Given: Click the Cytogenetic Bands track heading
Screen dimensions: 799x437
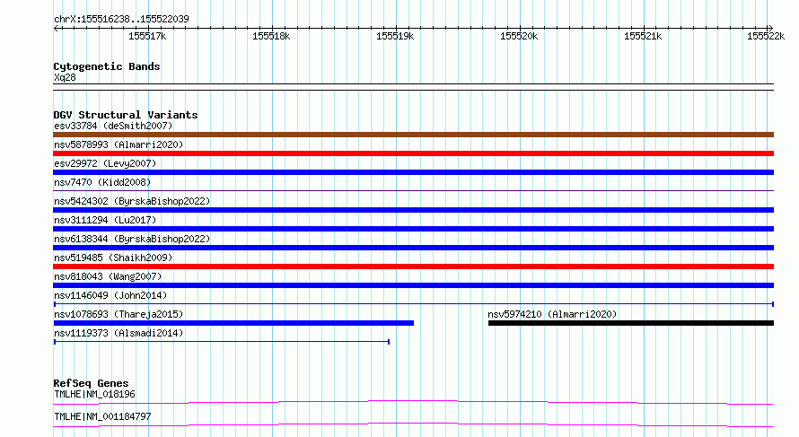Looking at the screenshot, I should (107, 66).
